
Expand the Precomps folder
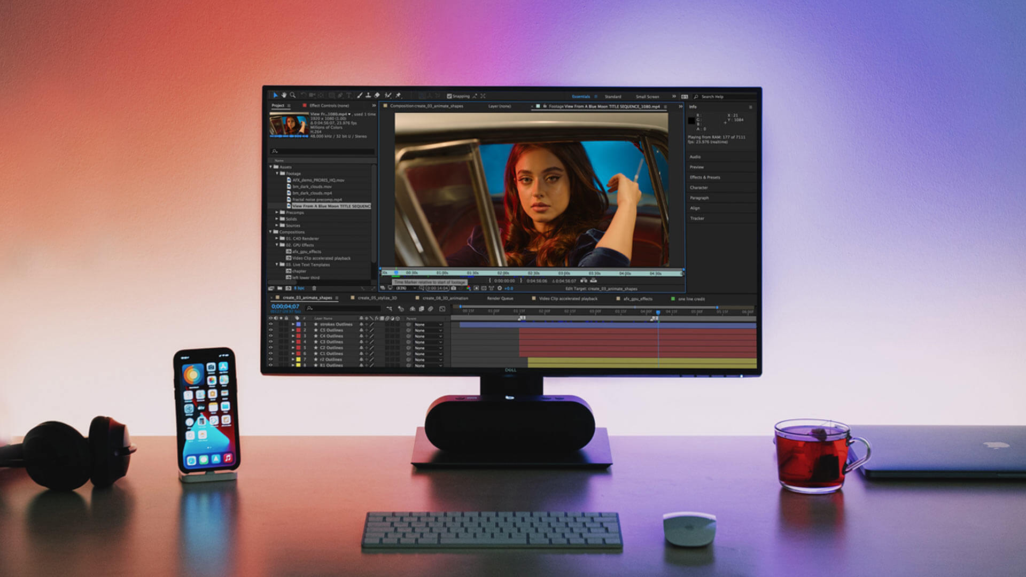point(277,212)
